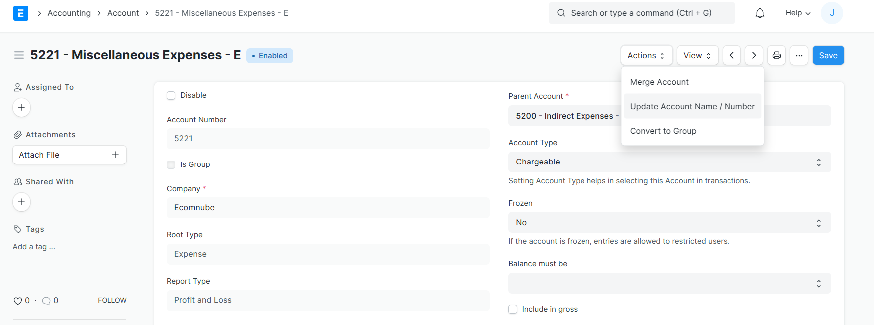Click Add a tag field
This screenshot has width=874, height=325.
(x=34, y=247)
